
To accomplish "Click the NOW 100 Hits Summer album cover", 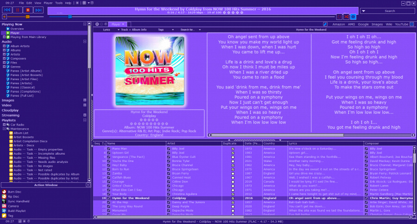I will point(150,71).
